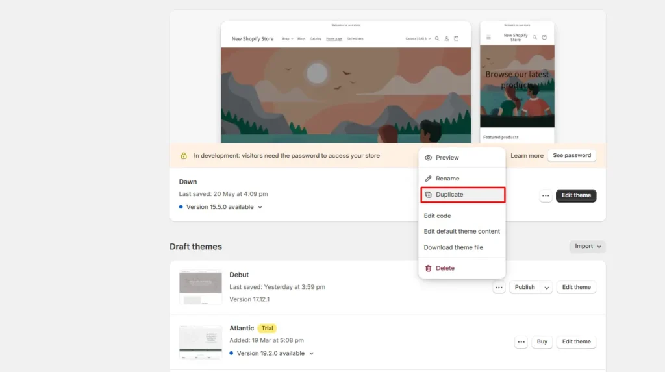Click the desktop preview hero image
Image resolution: width=665 pixels, height=372 pixels.
point(345,95)
